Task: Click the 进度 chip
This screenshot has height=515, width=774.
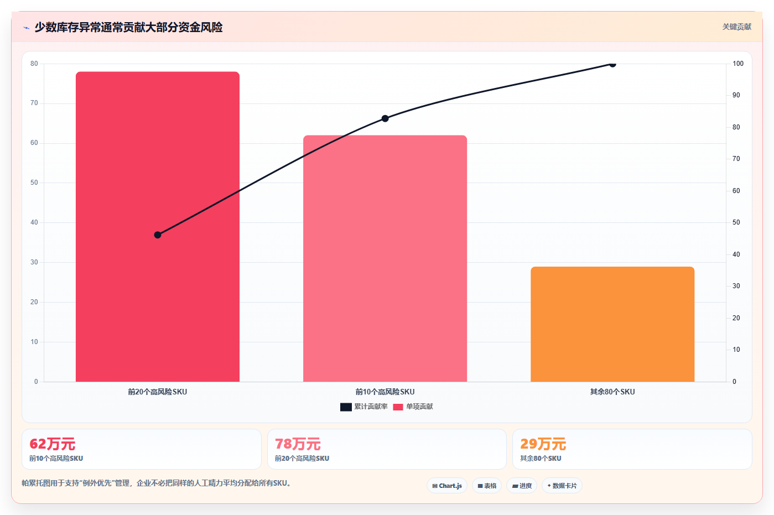Action: tap(522, 486)
